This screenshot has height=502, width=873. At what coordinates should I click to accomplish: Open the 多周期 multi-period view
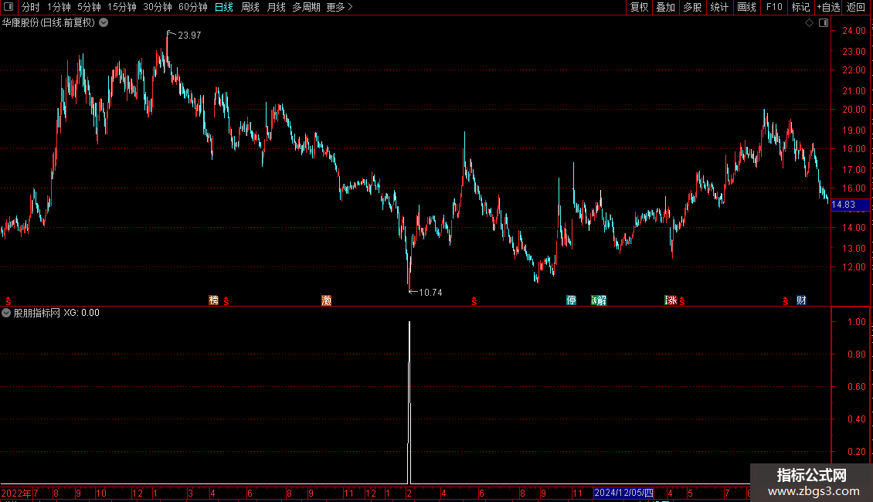pos(306,7)
